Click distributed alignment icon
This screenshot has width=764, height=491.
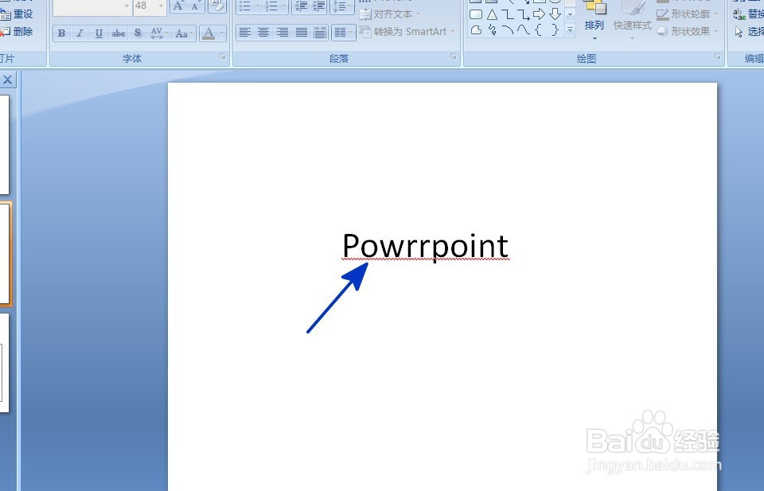(320, 33)
